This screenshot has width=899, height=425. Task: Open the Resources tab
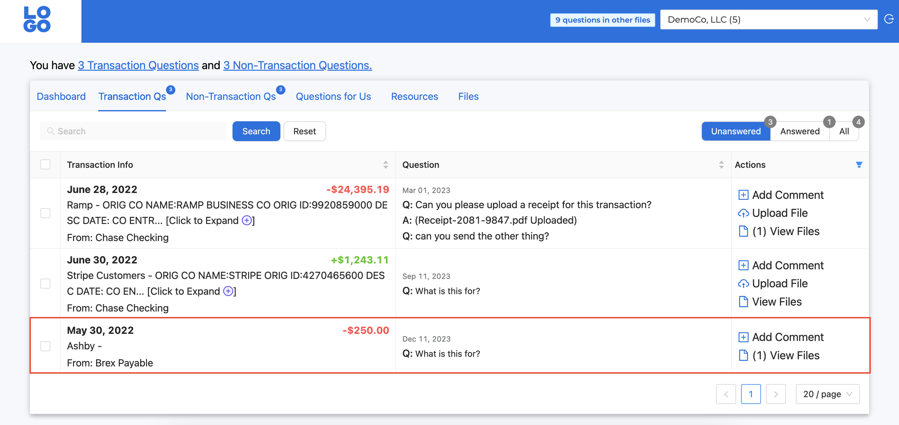point(414,96)
